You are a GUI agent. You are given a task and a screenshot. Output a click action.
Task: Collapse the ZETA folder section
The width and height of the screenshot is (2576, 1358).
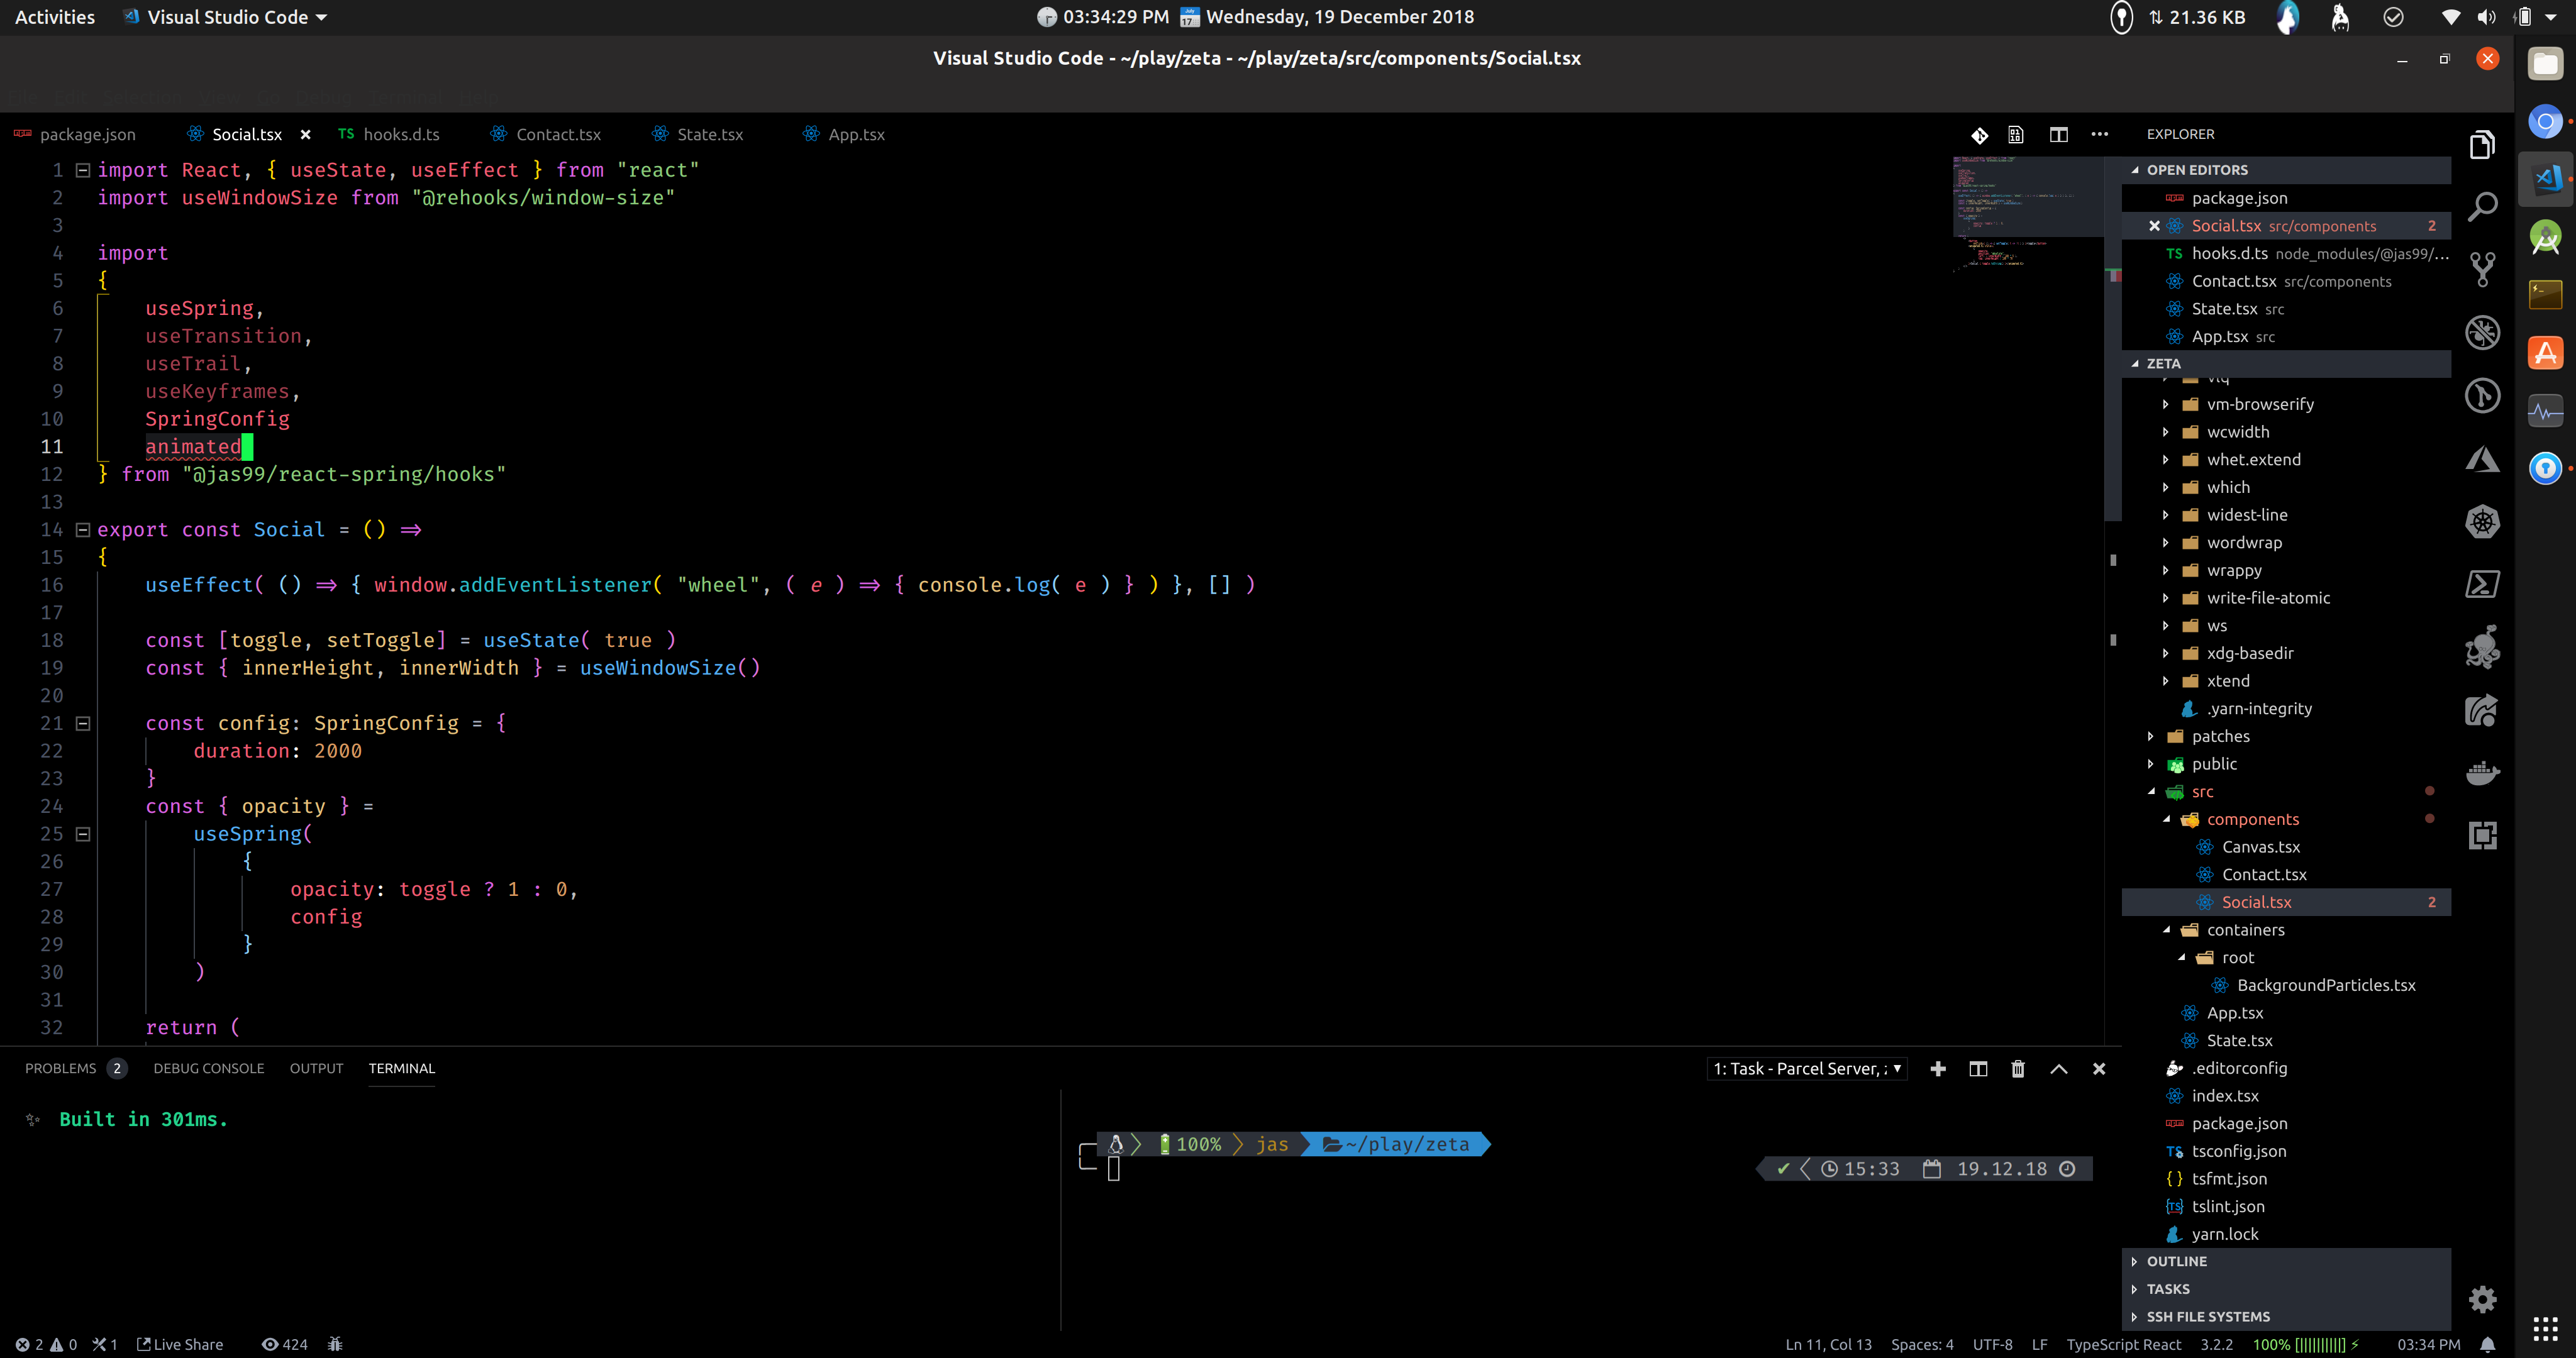click(x=2285, y=364)
